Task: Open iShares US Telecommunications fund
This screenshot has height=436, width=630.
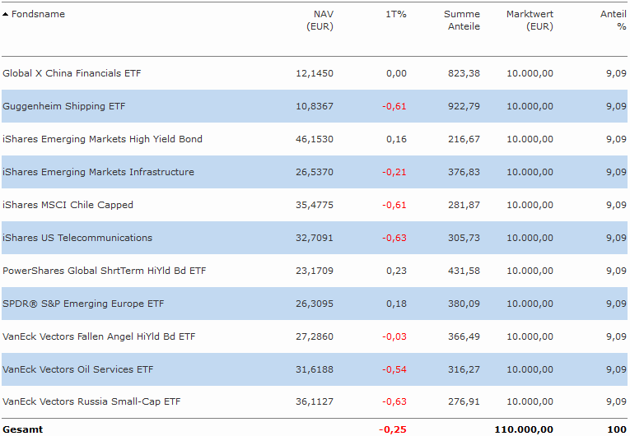Action: point(77,238)
